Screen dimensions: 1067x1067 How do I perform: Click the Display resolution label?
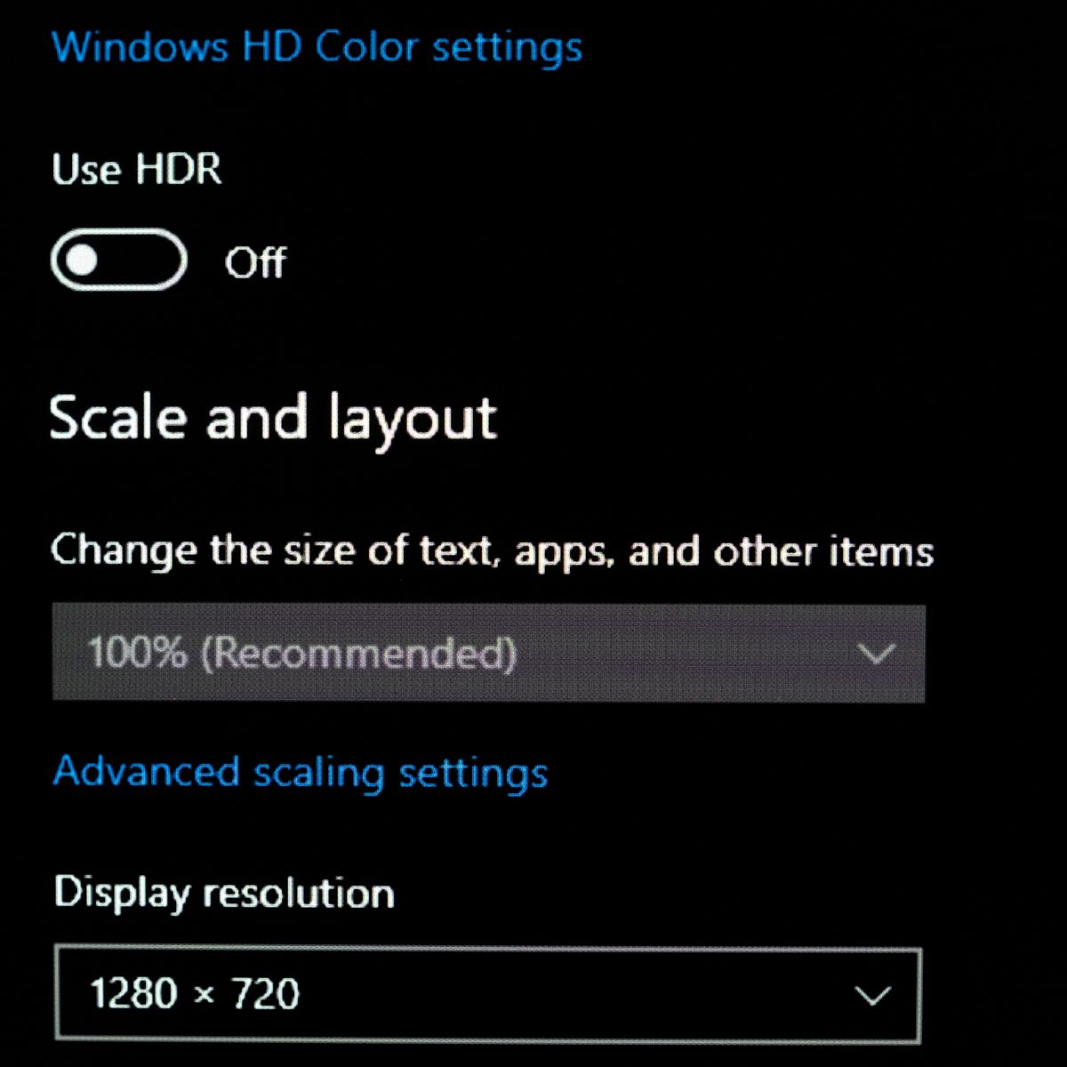click(224, 894)
